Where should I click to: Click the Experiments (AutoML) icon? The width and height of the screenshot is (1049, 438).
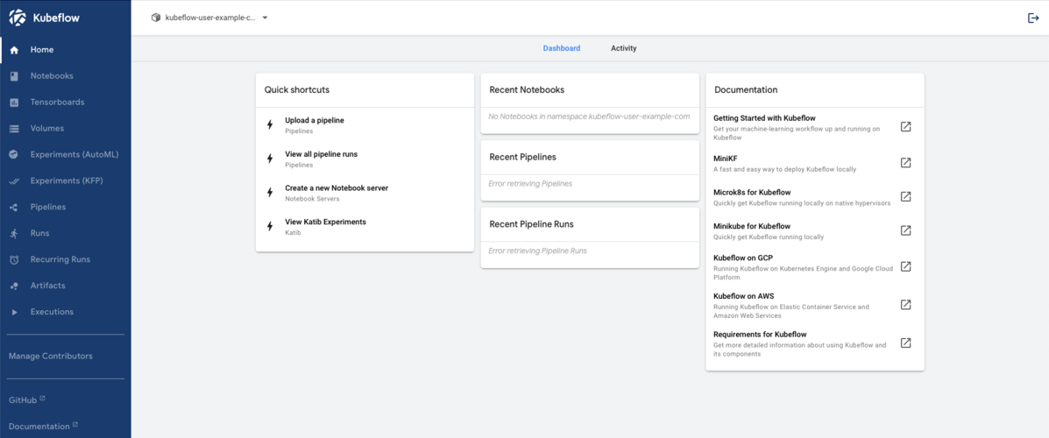14,154
